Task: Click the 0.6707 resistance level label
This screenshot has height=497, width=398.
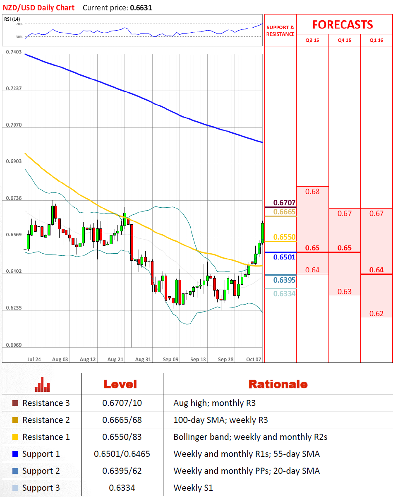Action: click(285, 203)
